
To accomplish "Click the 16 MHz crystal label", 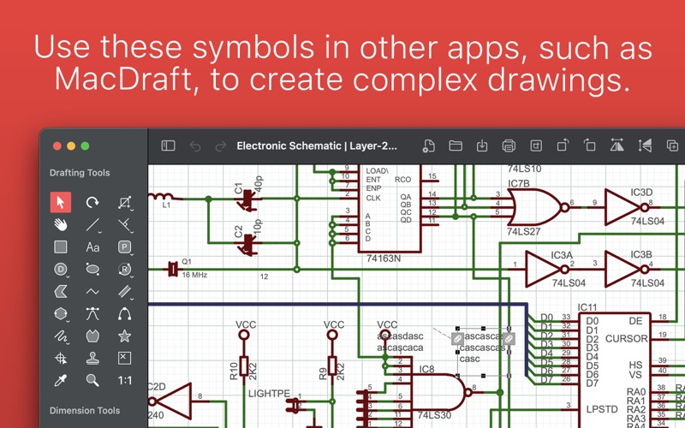I will point(194,275).
